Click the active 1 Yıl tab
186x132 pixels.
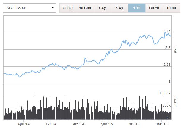click(x=137, y=8)
